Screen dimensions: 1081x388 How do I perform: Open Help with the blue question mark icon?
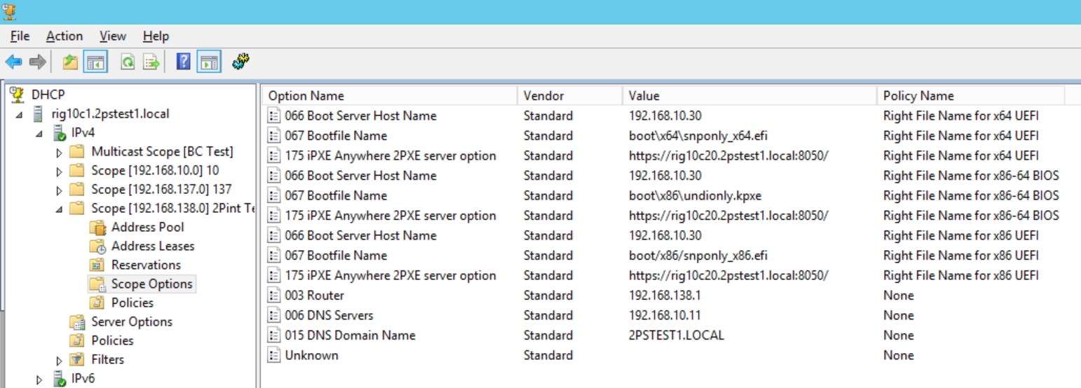(184, 62)
